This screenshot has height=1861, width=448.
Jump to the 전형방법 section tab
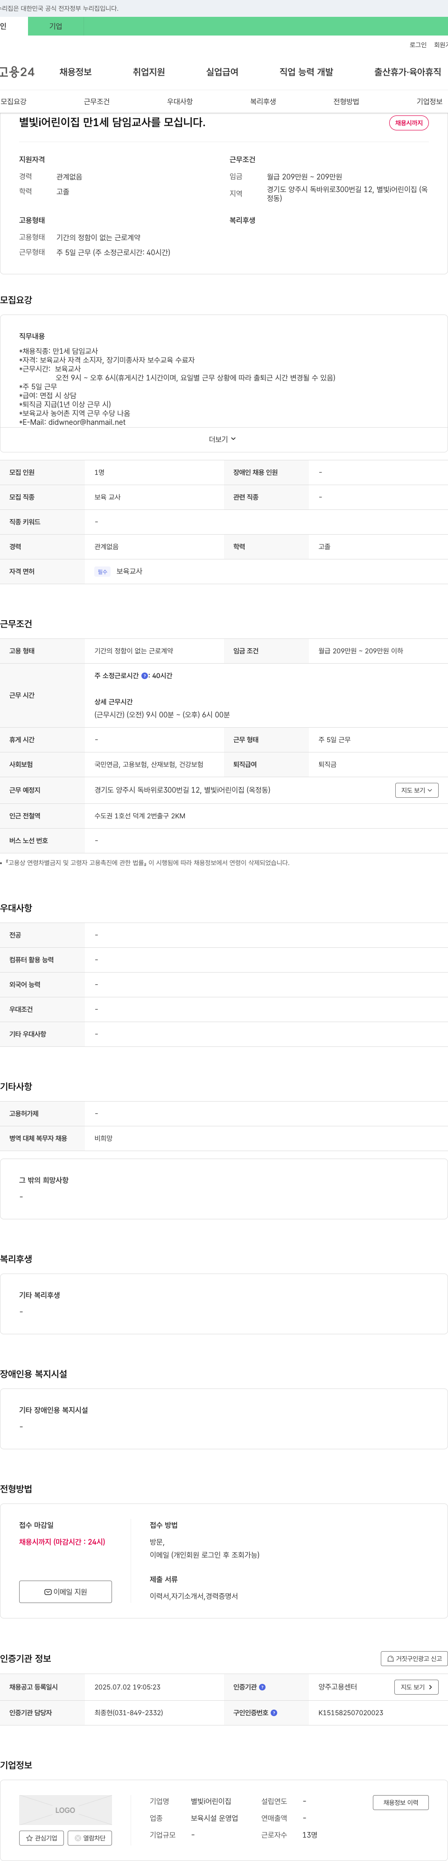(x=346, y=101)
